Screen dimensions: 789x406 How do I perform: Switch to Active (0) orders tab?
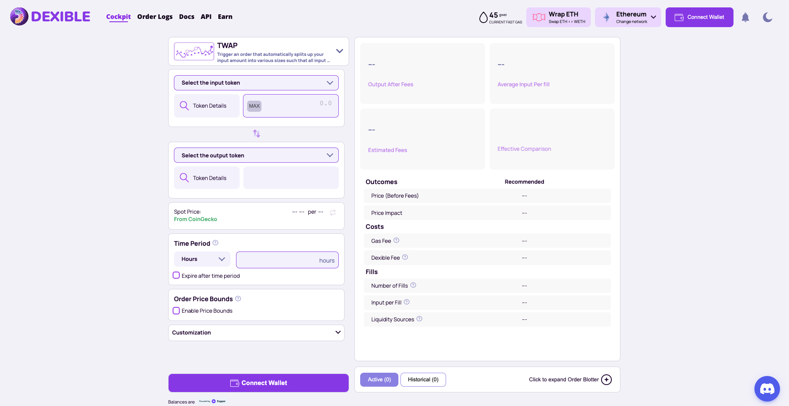tap(379, 380)
